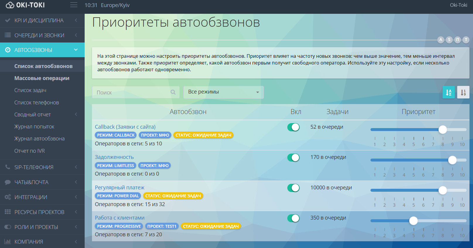
Task: Click the round S badge
Action: pos(449,40)
